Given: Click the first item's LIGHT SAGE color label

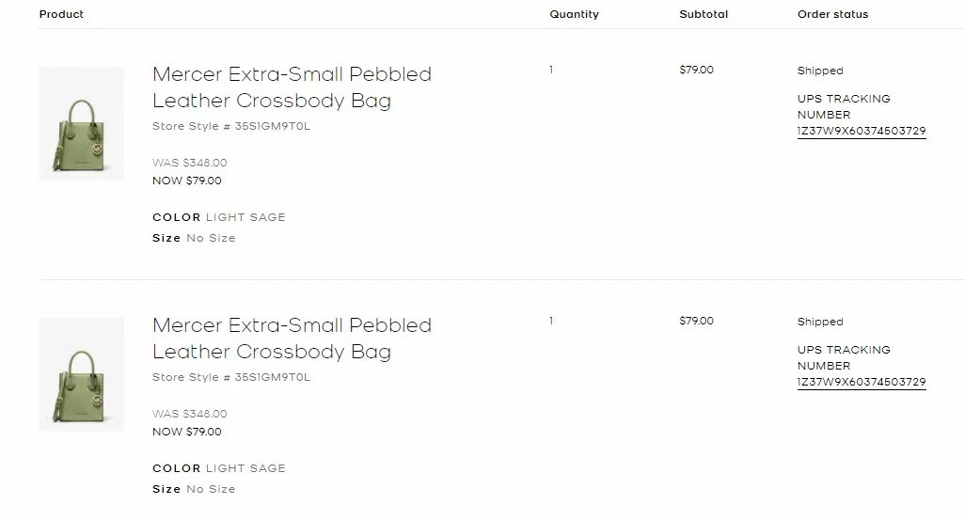Looking at the screenshot, I should click(x=245, y=217).
